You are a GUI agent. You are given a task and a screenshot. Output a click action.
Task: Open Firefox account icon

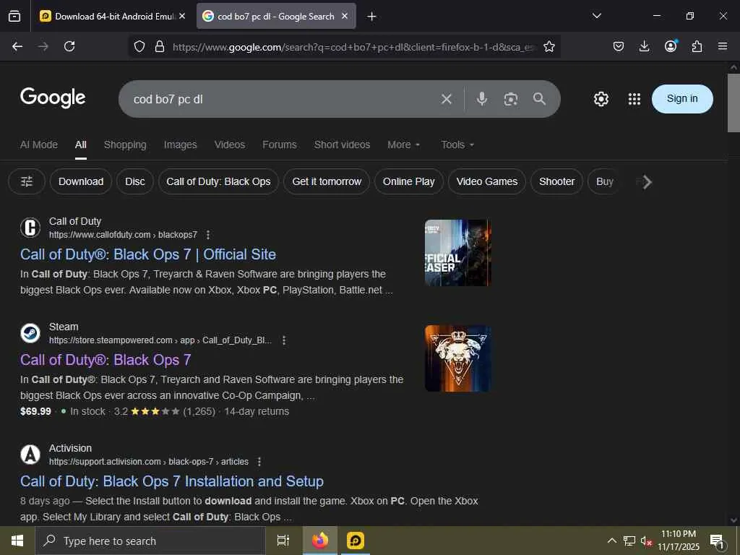coord(671,46)
